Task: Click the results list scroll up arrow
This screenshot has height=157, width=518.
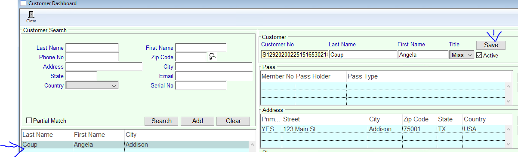Action: click(252, 145)
